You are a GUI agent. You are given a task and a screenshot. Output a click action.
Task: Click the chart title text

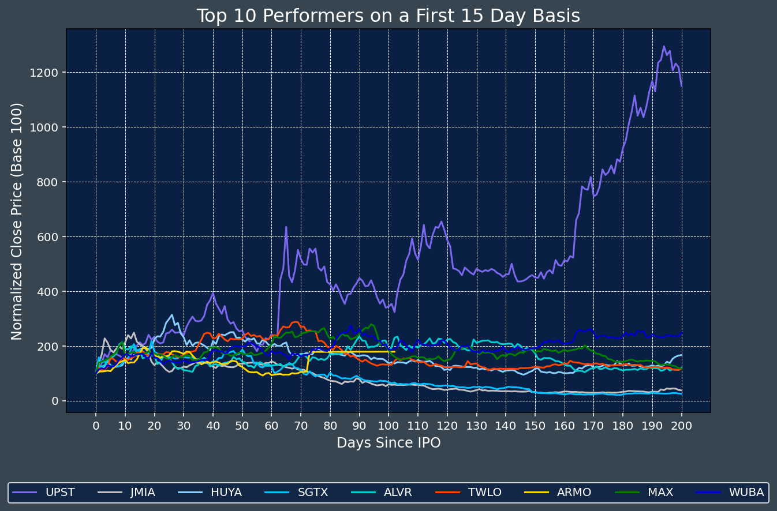click(x=388, y=16)
